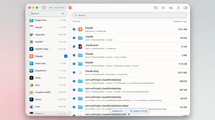
Task: Select Comet app in sidebar
Action: coord(48,99)
